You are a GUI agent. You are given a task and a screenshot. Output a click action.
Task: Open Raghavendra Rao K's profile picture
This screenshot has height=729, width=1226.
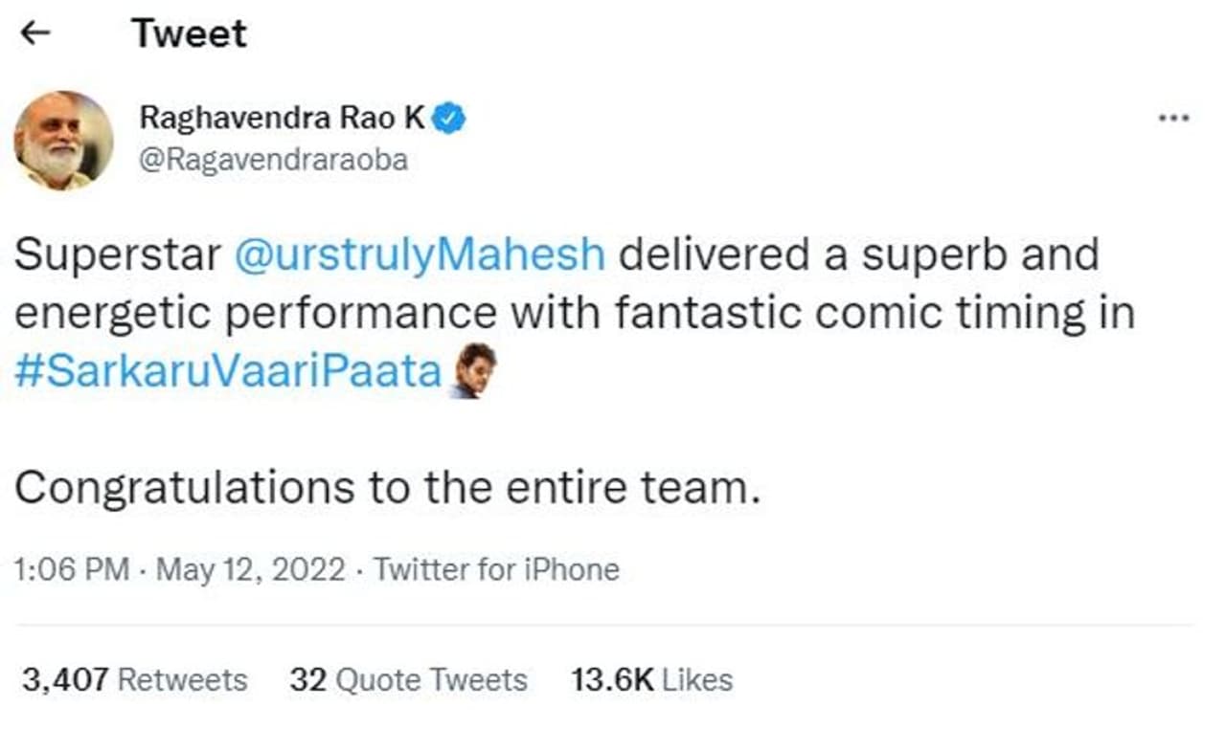63,141
